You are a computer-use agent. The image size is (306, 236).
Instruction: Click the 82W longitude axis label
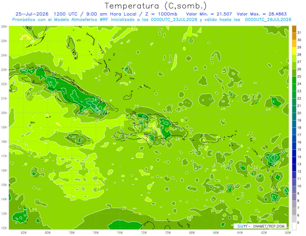click(24, 232)
